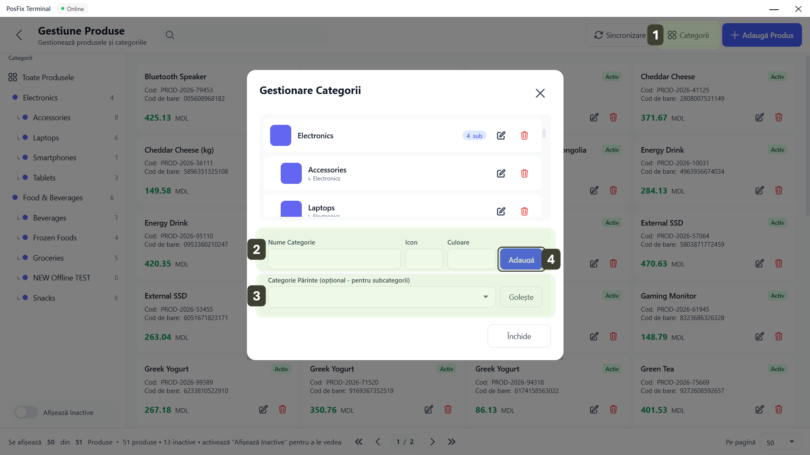The height and width of the screenshot is (455, 810).
Task: Click the Golește button
Action: coord(521,297)
